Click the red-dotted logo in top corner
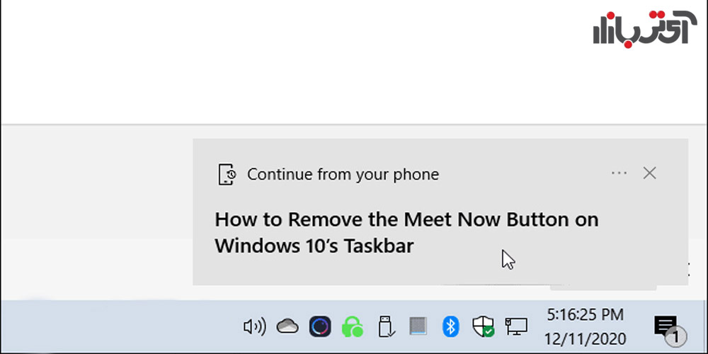708x354 pixels. 641,30
